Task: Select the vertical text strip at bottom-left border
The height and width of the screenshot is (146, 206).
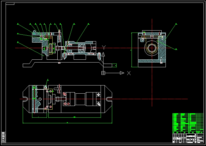Action: tap(4, 137)
